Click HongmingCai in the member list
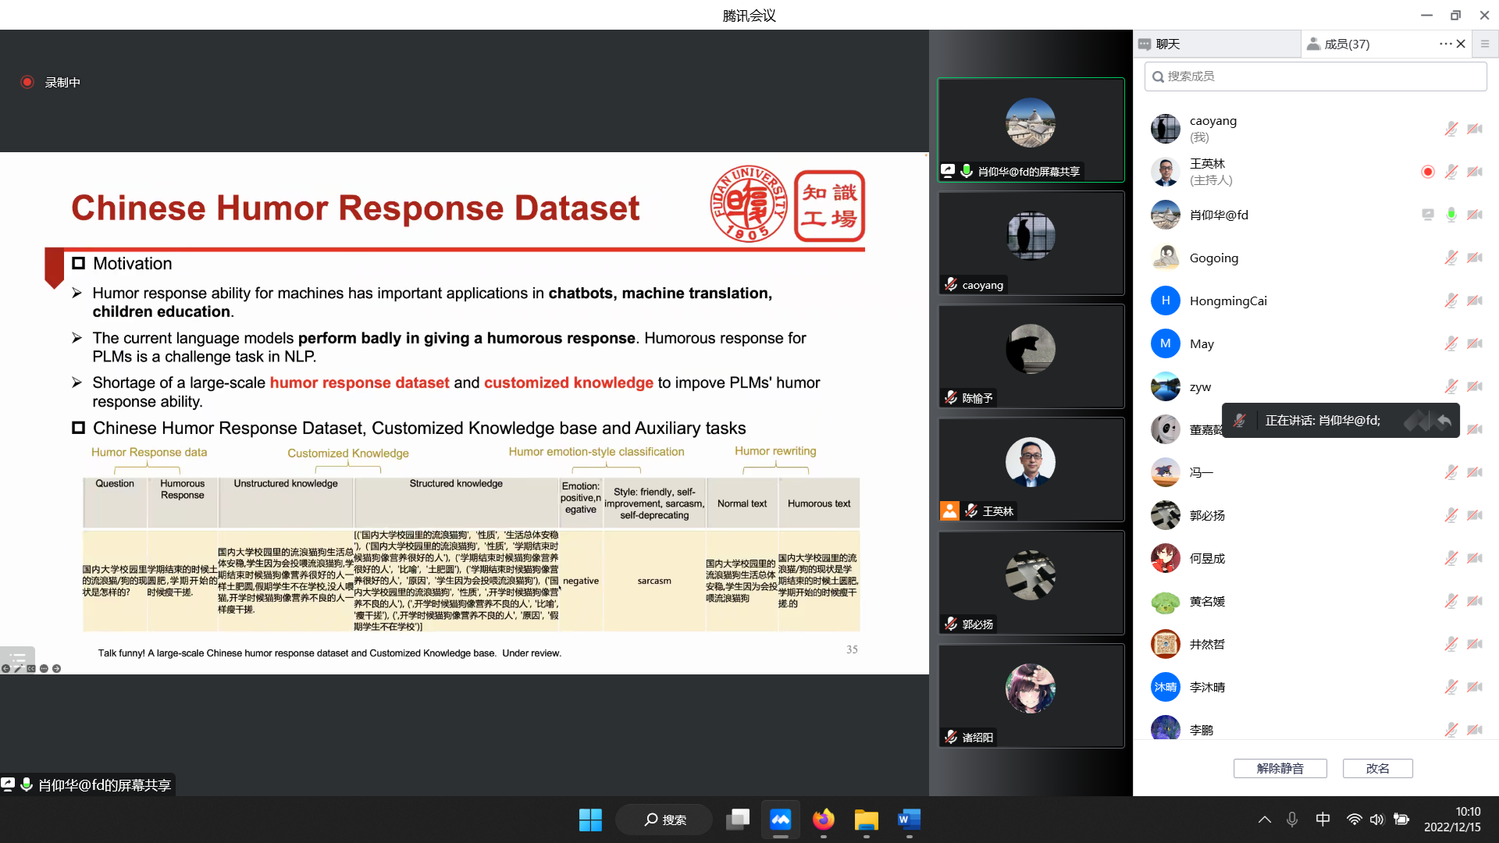 point(1316,301)
